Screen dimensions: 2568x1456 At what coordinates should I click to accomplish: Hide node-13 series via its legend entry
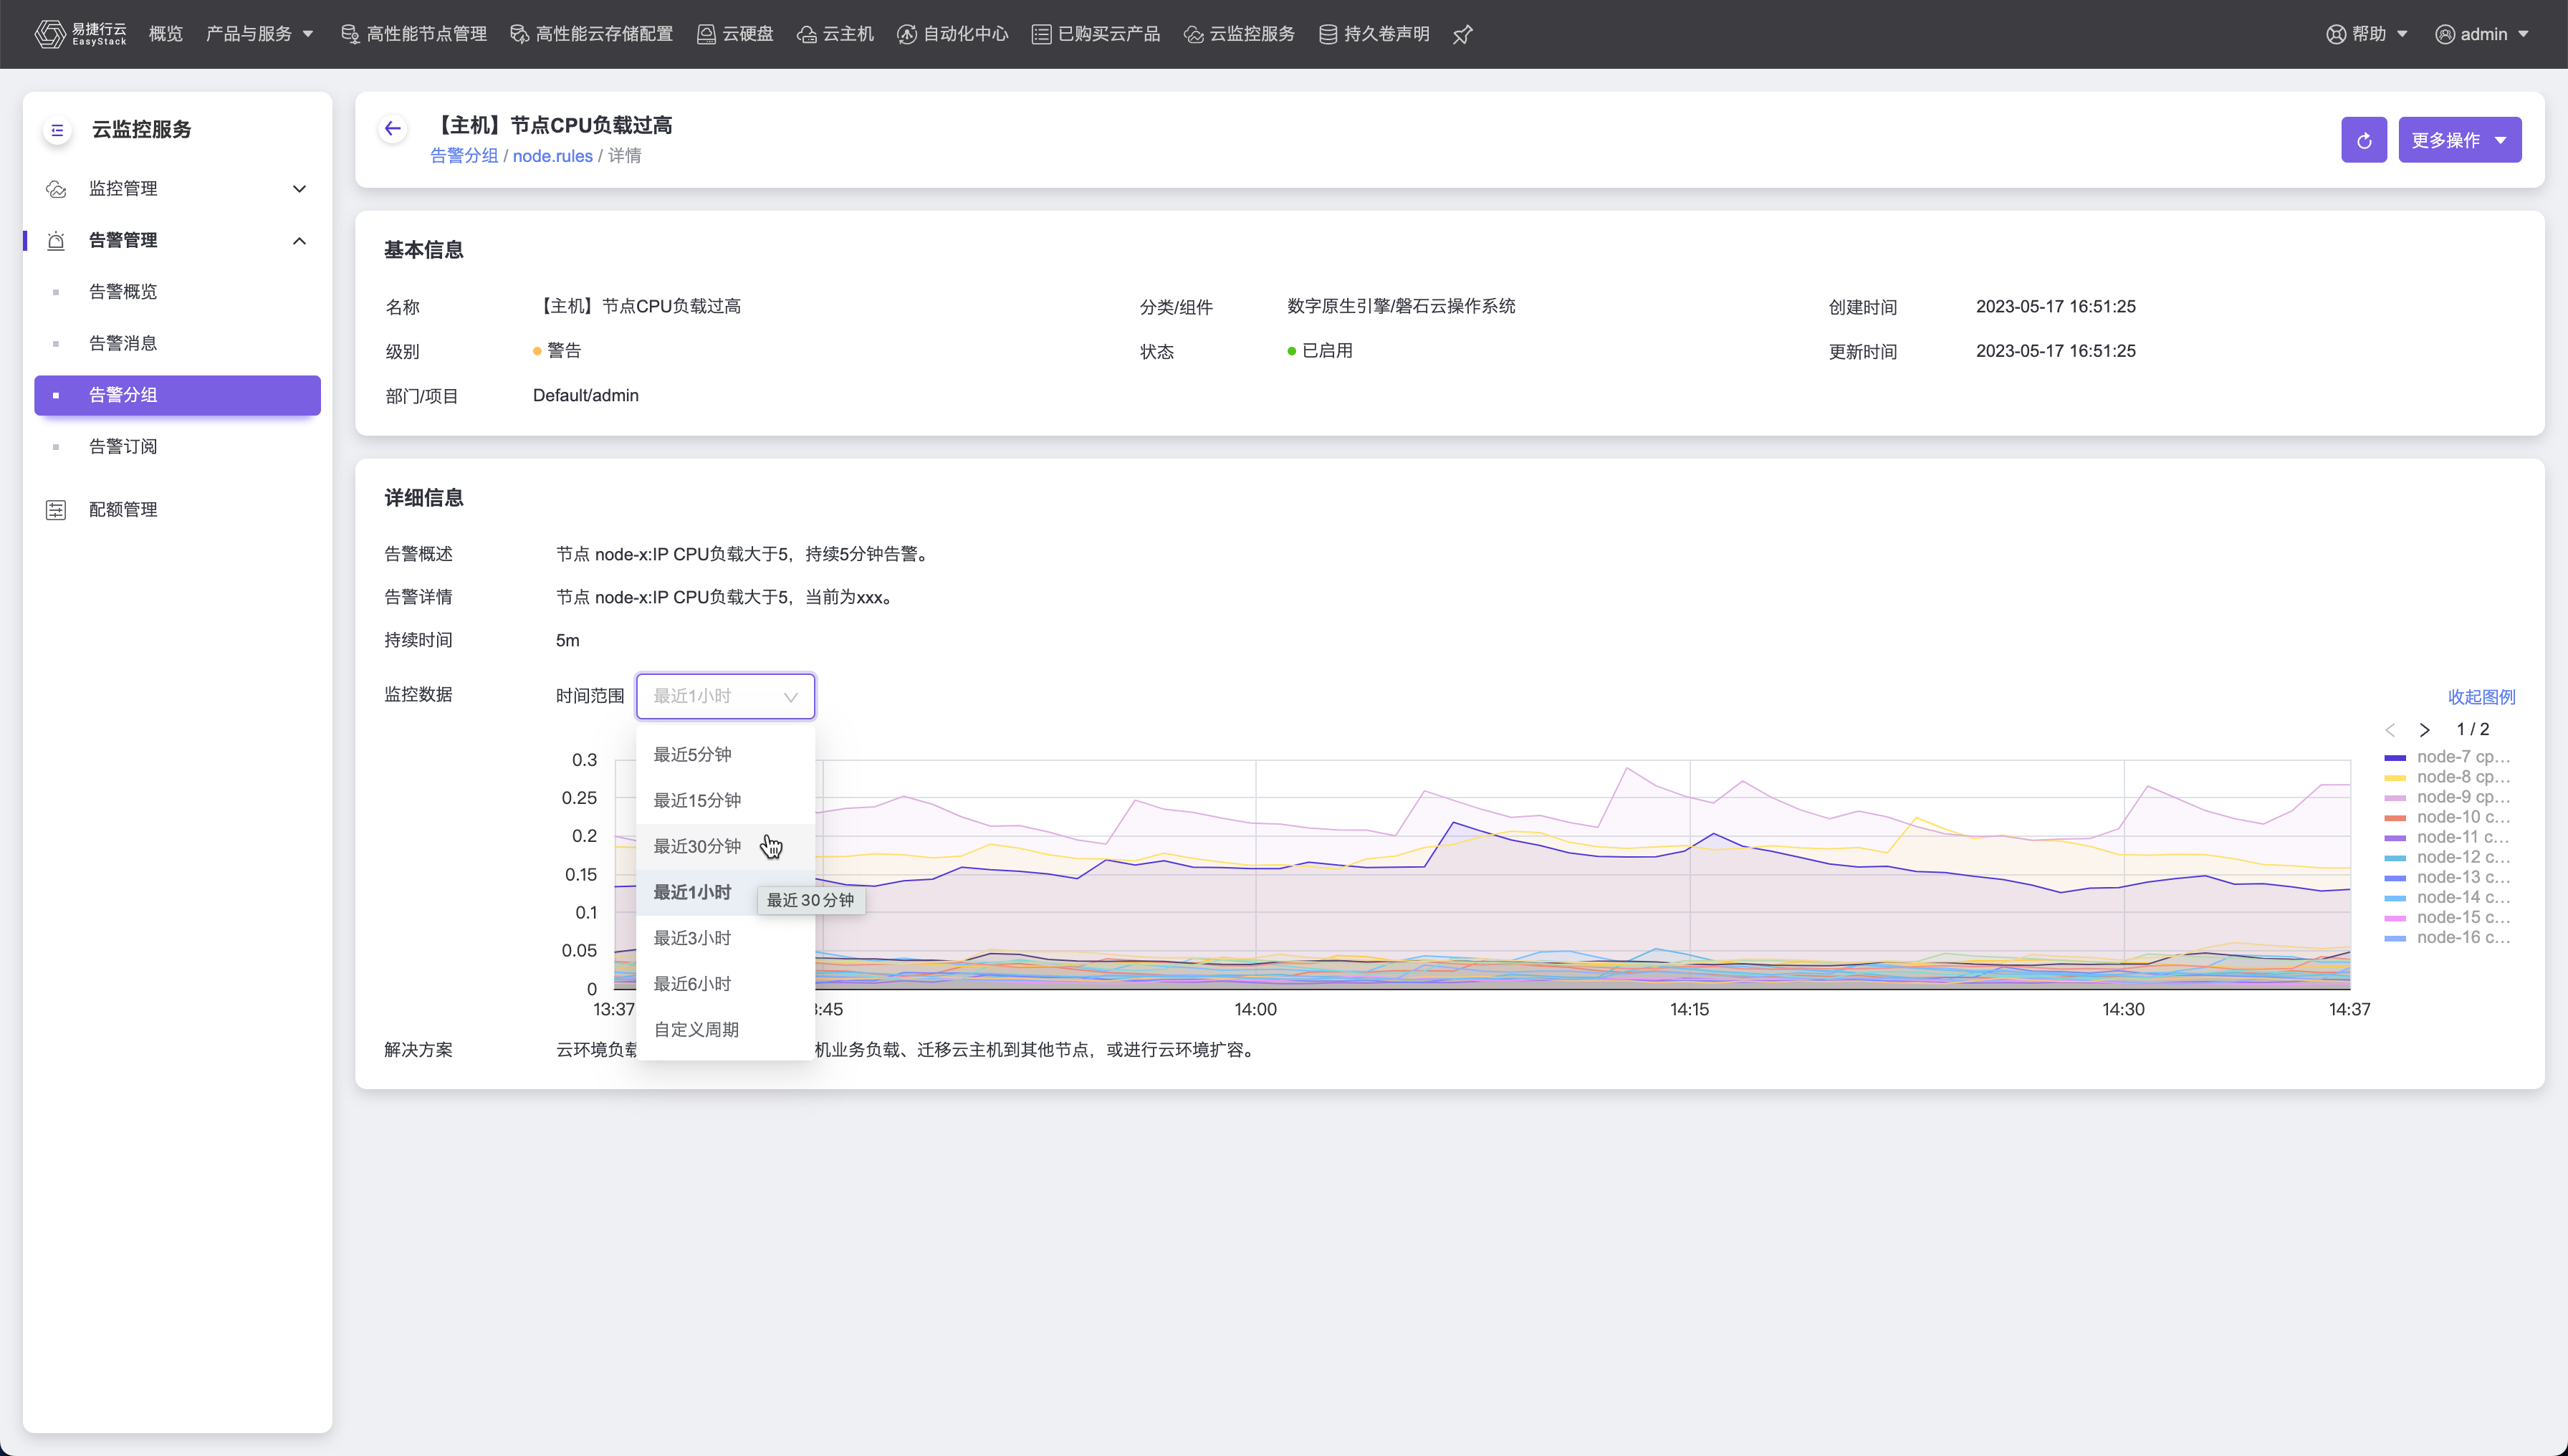(2462, 877)
